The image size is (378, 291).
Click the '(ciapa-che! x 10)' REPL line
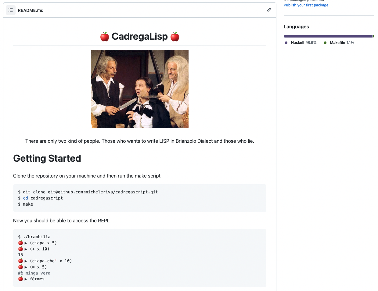(x=45, y=261)
